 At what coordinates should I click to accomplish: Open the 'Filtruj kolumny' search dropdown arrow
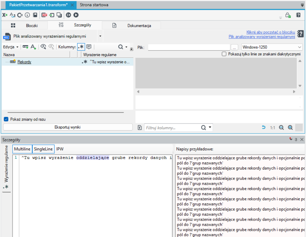(x=210, y=127)
